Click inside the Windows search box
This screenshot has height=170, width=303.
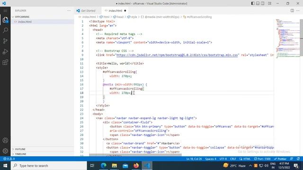coord(49,166)
